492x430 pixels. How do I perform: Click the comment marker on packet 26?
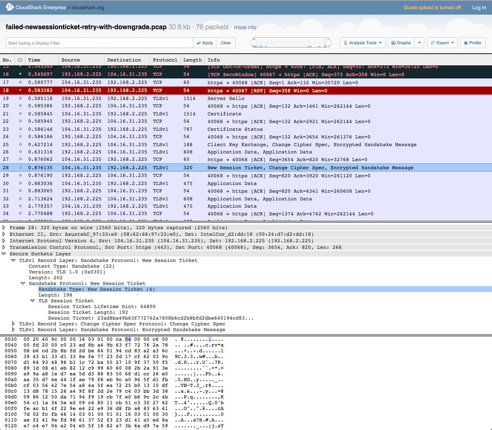(x=20, y=152)
